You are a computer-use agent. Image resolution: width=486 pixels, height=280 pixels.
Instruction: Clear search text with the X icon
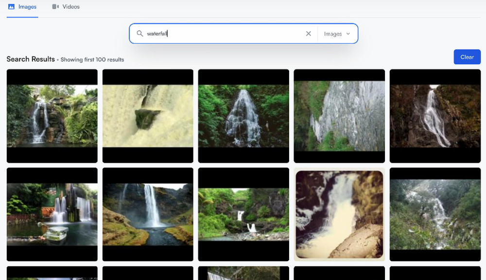[x=309, y=34]
